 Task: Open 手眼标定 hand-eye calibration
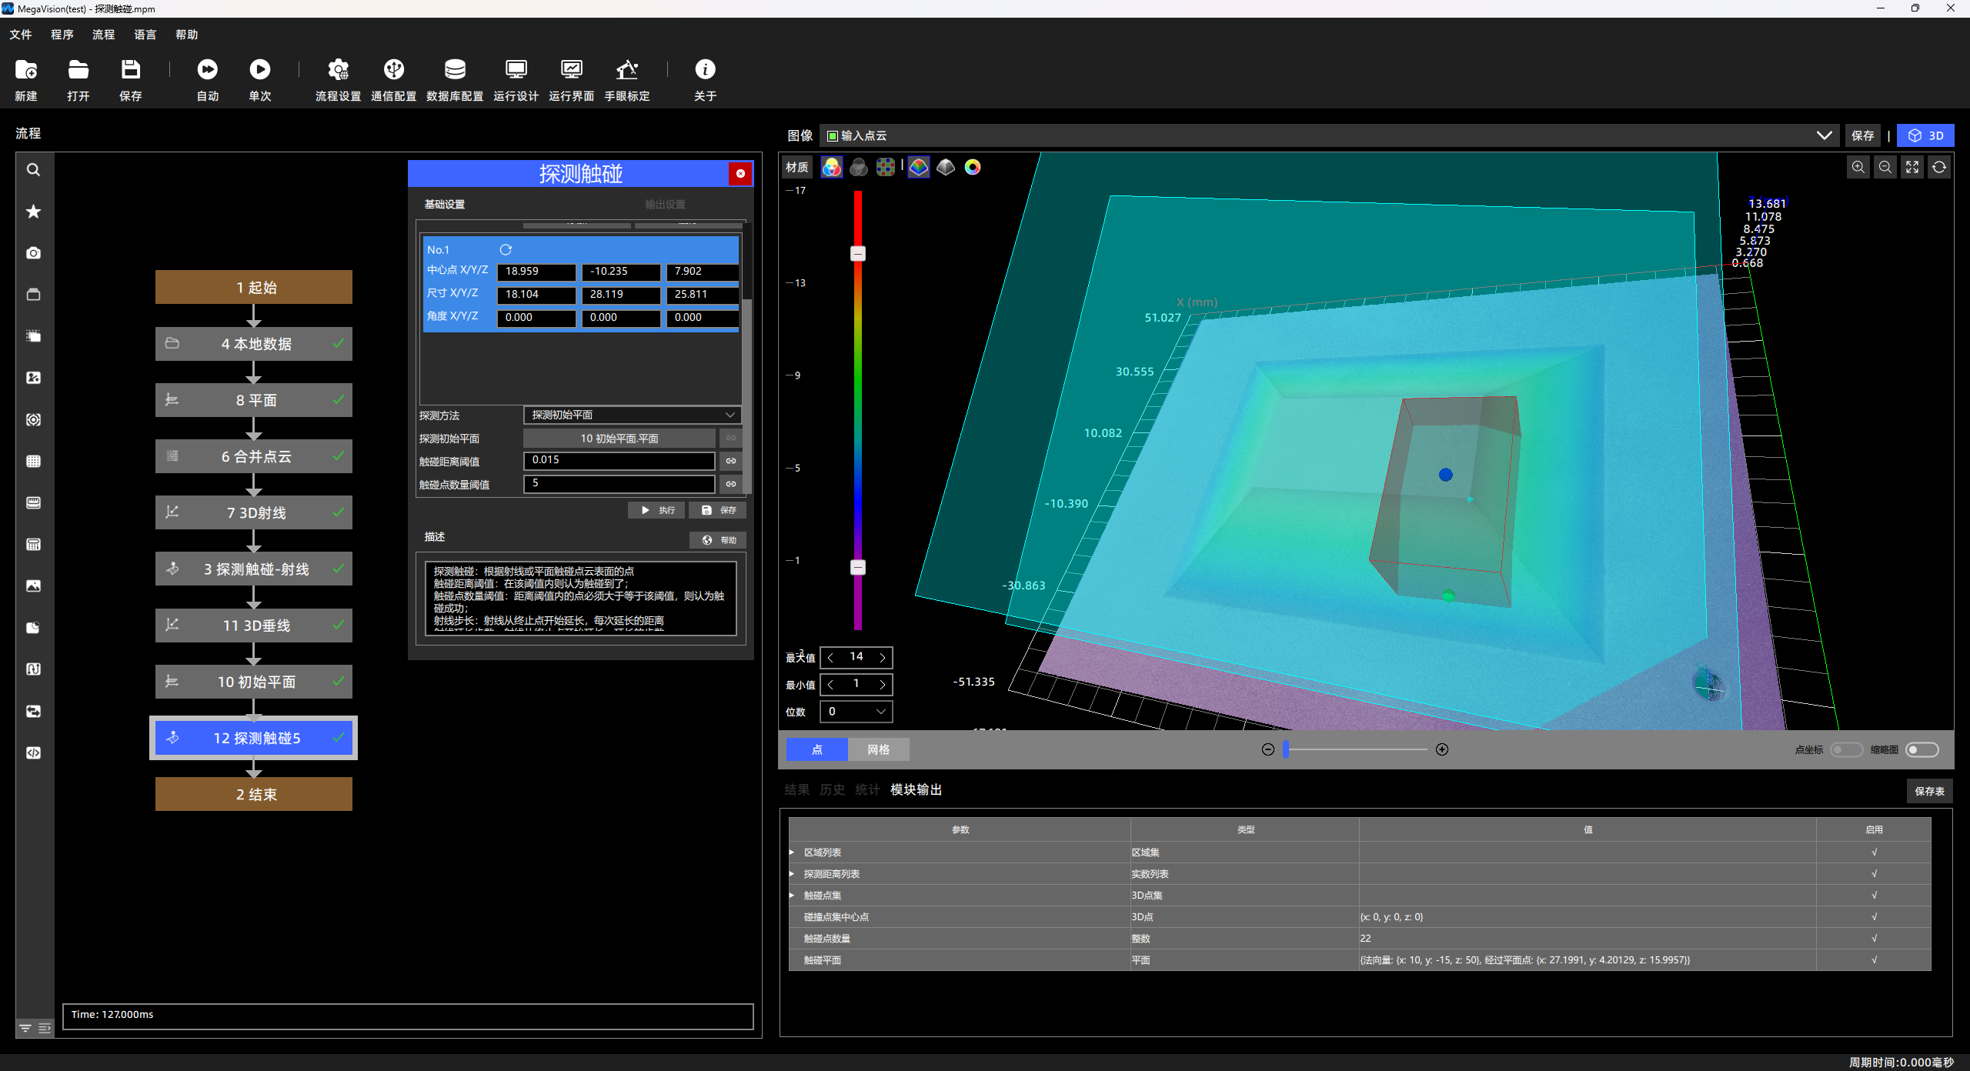627,70
